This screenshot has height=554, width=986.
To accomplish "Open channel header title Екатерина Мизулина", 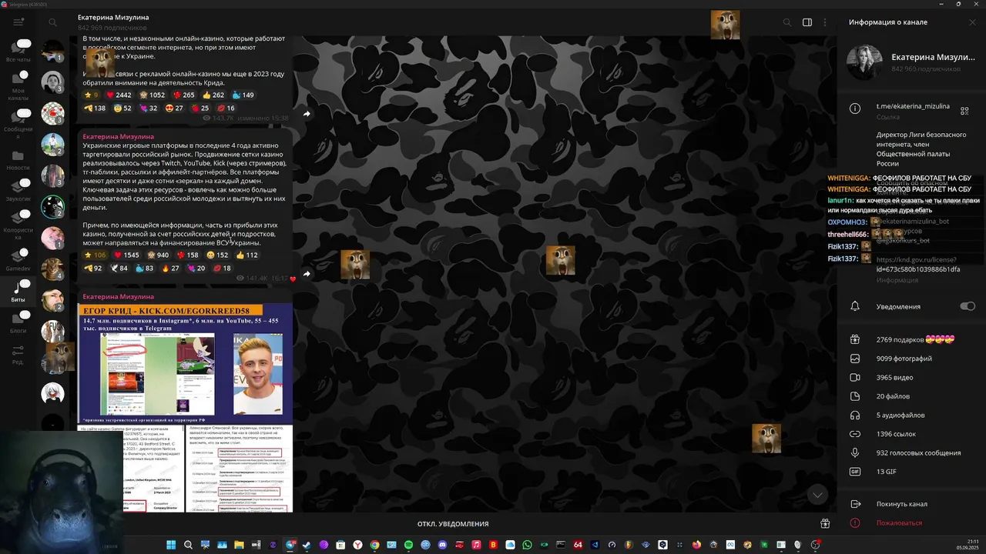I will coord(113,17).
